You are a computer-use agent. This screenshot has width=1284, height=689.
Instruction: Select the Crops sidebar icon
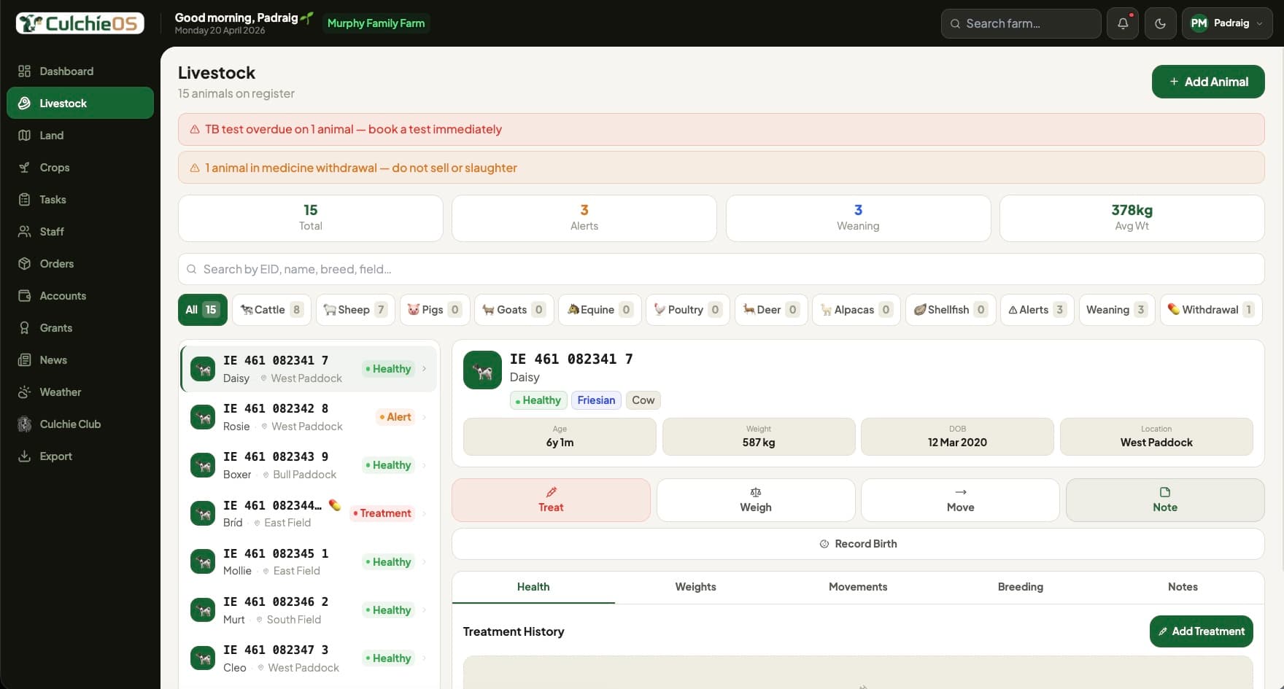[x=26, y=167]
